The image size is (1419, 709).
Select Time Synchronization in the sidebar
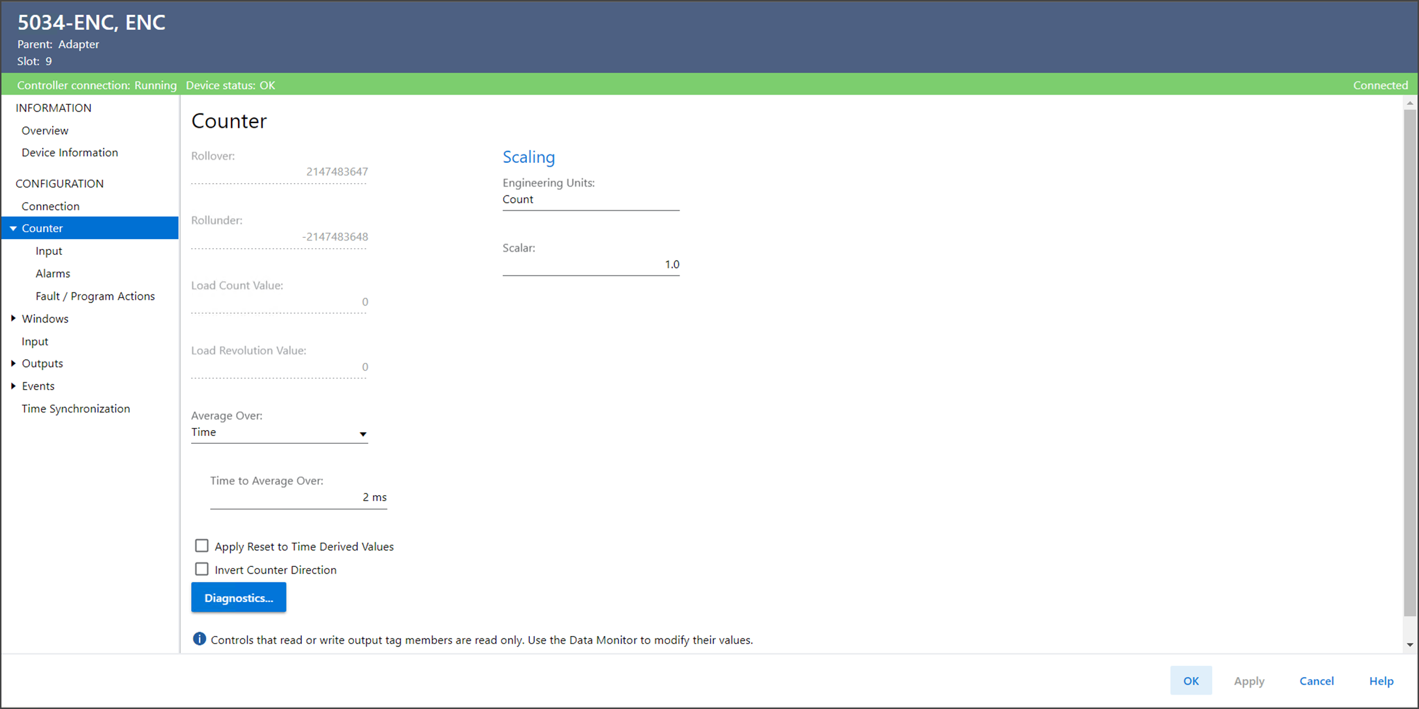coord(76,409)
